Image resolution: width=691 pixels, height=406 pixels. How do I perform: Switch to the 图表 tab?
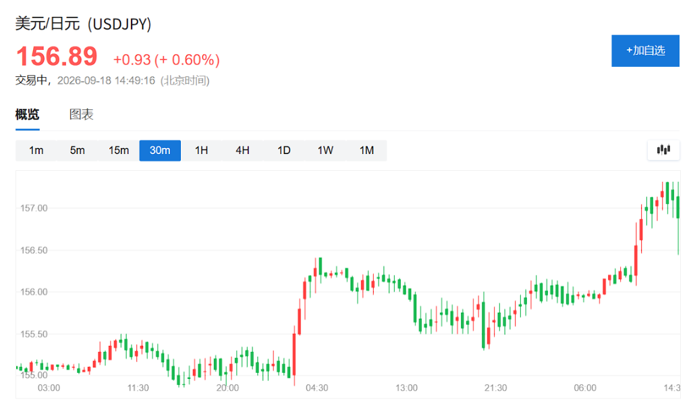[x=81, y=115]
